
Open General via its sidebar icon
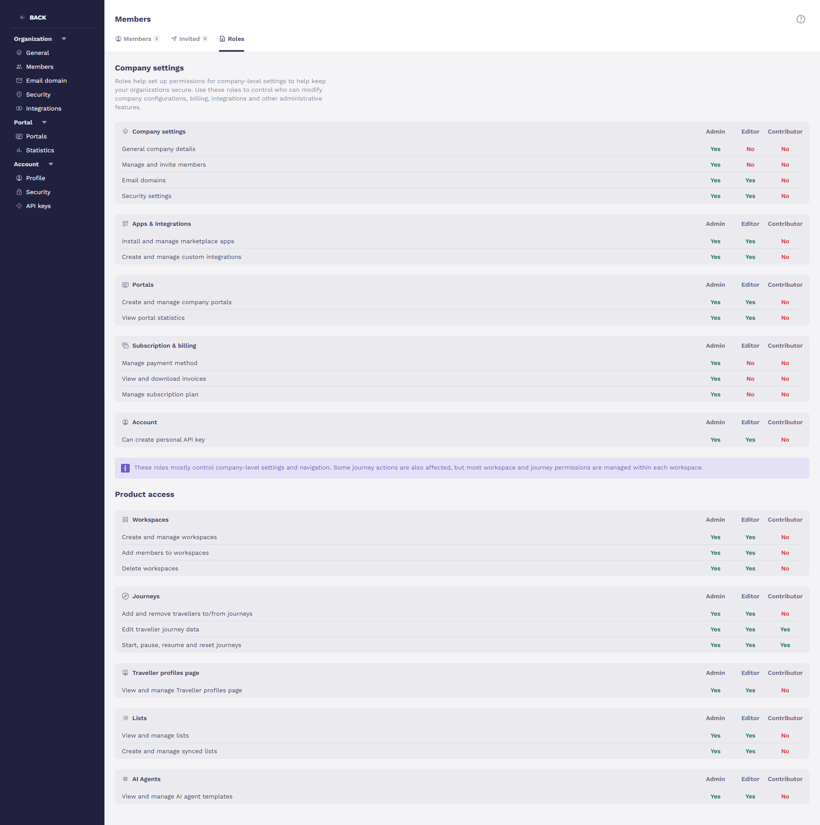19,53
